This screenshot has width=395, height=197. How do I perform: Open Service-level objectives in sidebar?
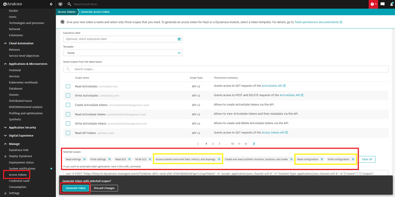click(24, 56)
